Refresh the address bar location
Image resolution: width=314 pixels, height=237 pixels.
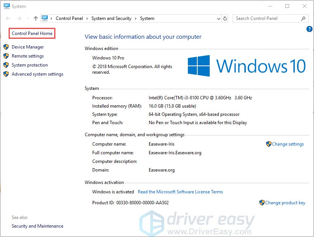pos(225,18)
